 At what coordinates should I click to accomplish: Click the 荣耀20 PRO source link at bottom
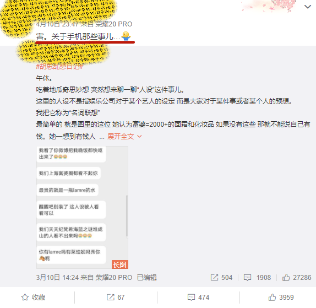pos(113,278)
